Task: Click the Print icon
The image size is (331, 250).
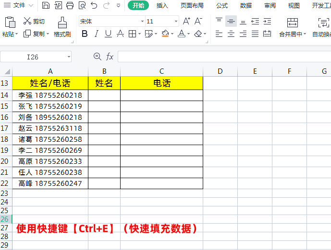Action: (x=70, y=5)
